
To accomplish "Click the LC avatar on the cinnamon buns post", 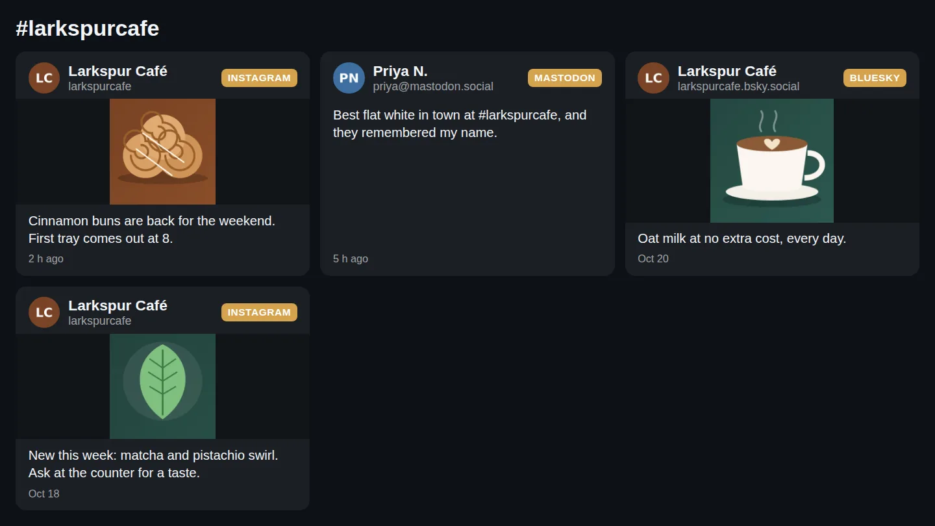I will (44, 78).
